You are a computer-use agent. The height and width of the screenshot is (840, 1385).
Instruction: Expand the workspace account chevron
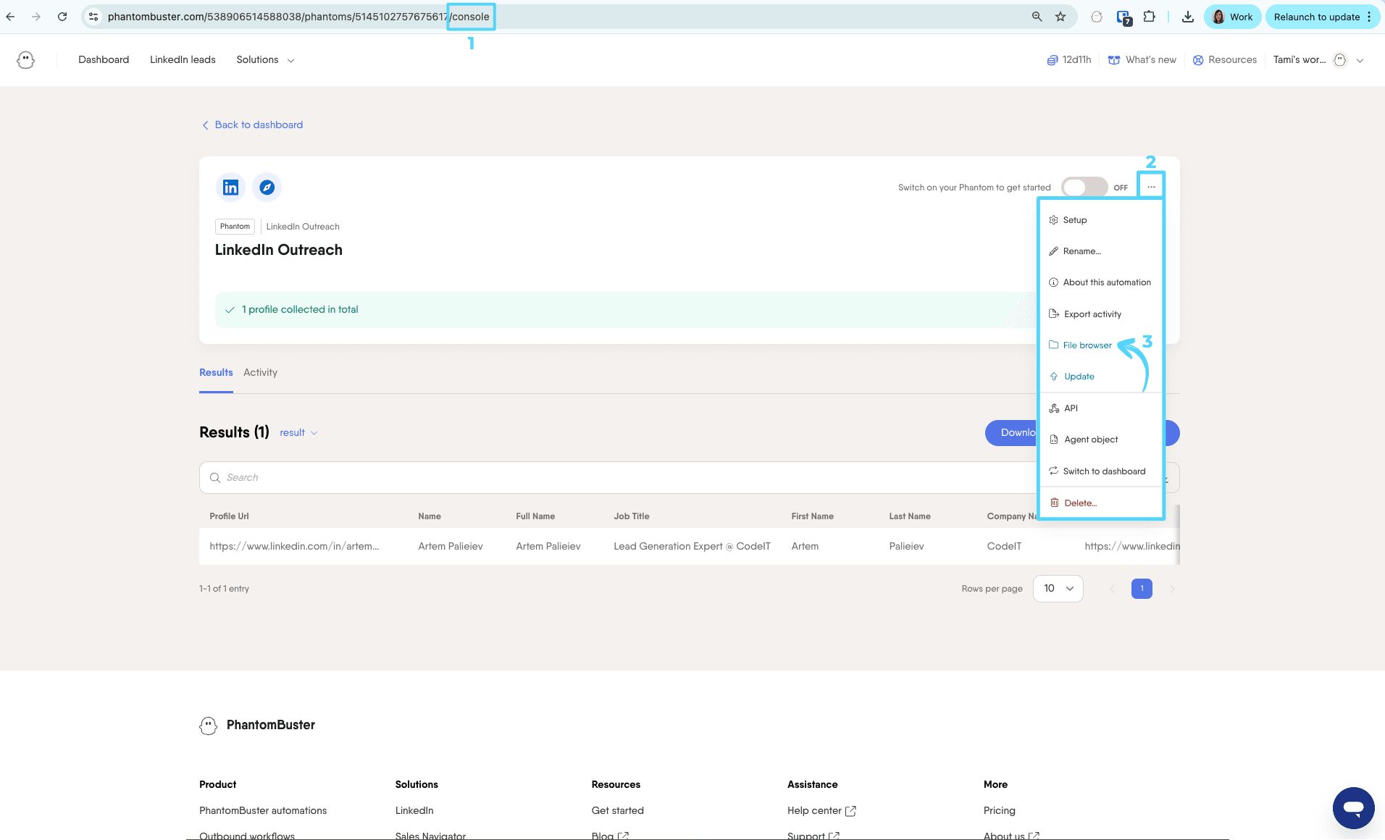1360,61
